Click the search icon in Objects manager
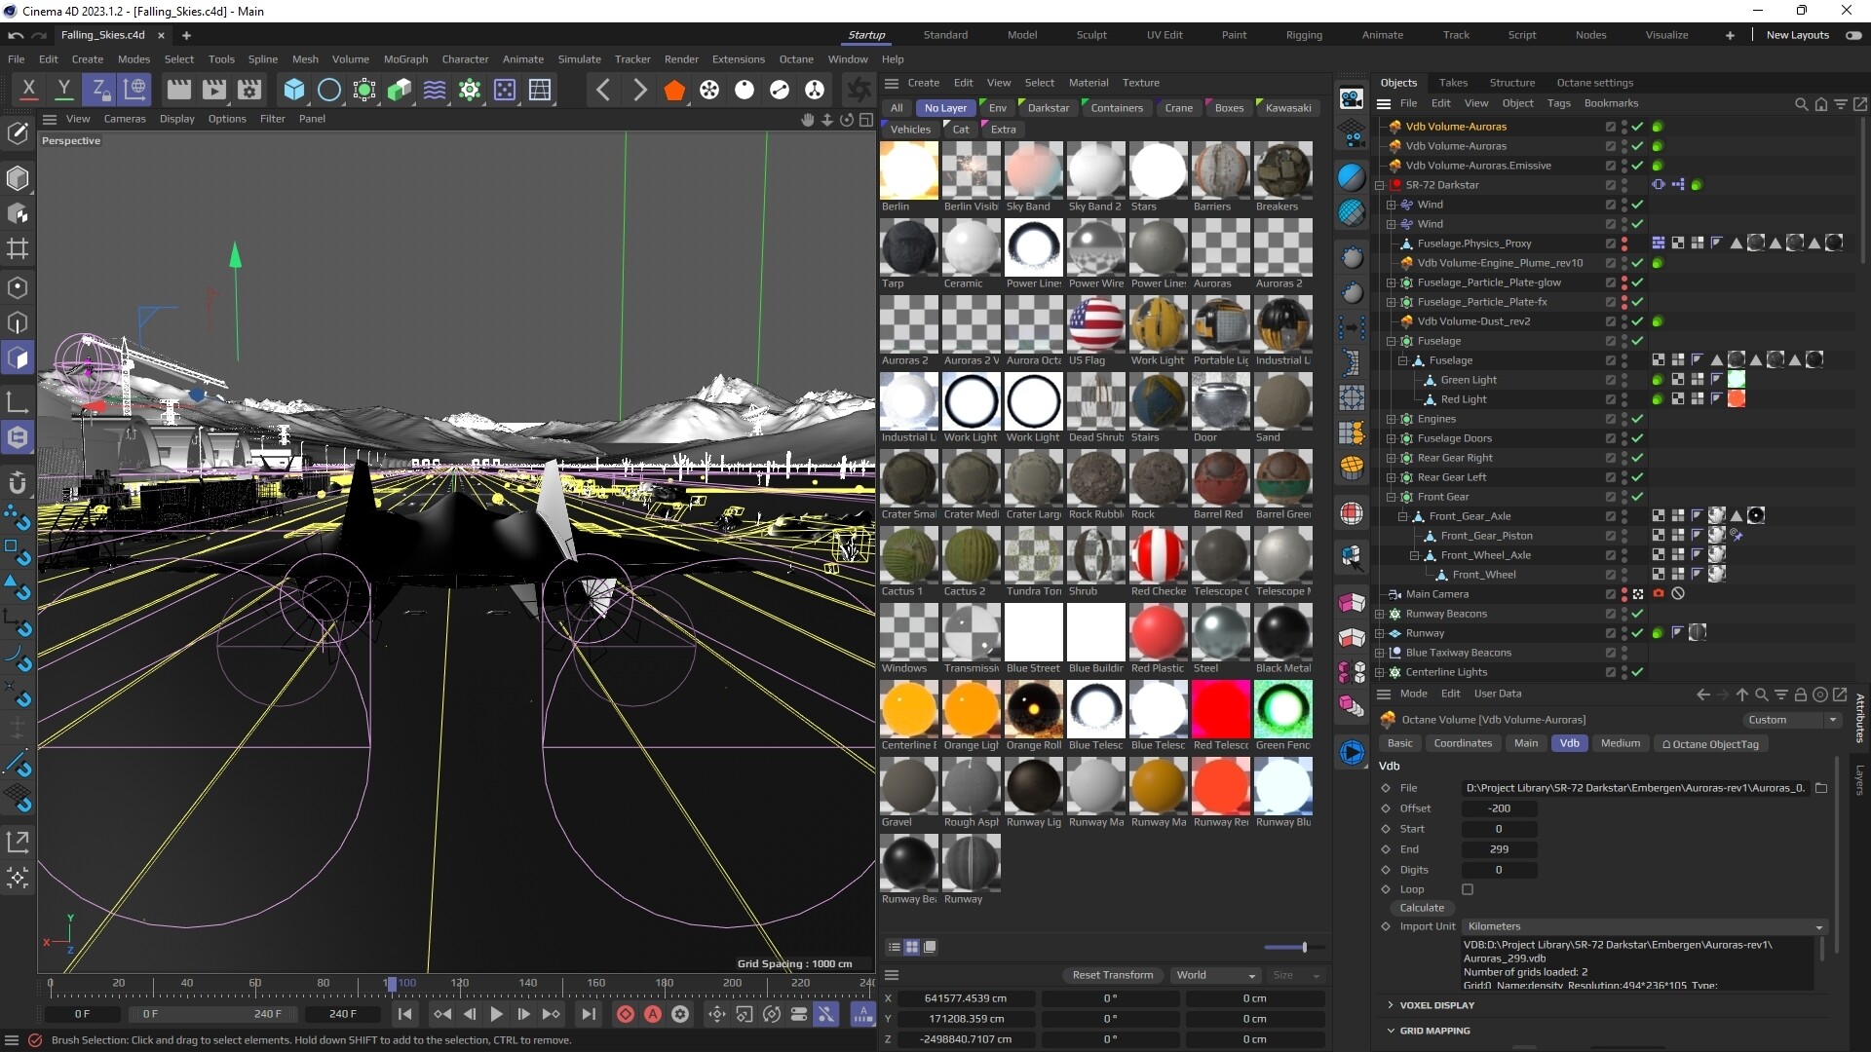 tap(1801, 103)
